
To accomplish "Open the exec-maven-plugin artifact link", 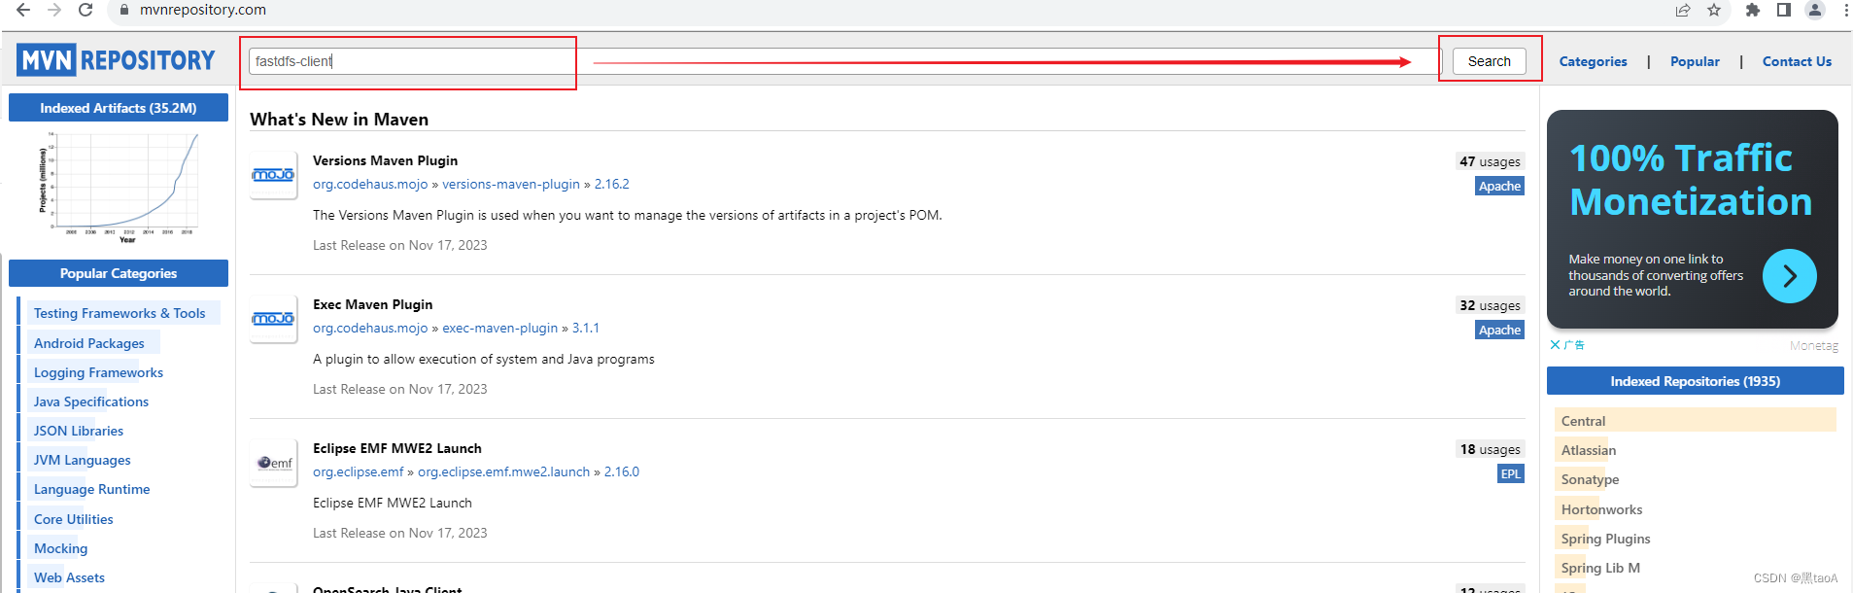I will [x=500, y=328].
